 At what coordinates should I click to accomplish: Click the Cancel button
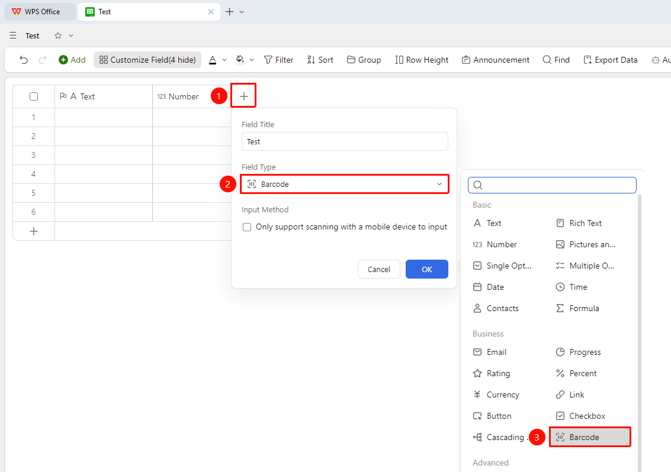[x=378, y=269]
